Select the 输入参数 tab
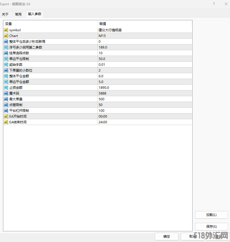Screen dimensions: 230x242 (x=35, y=14)
